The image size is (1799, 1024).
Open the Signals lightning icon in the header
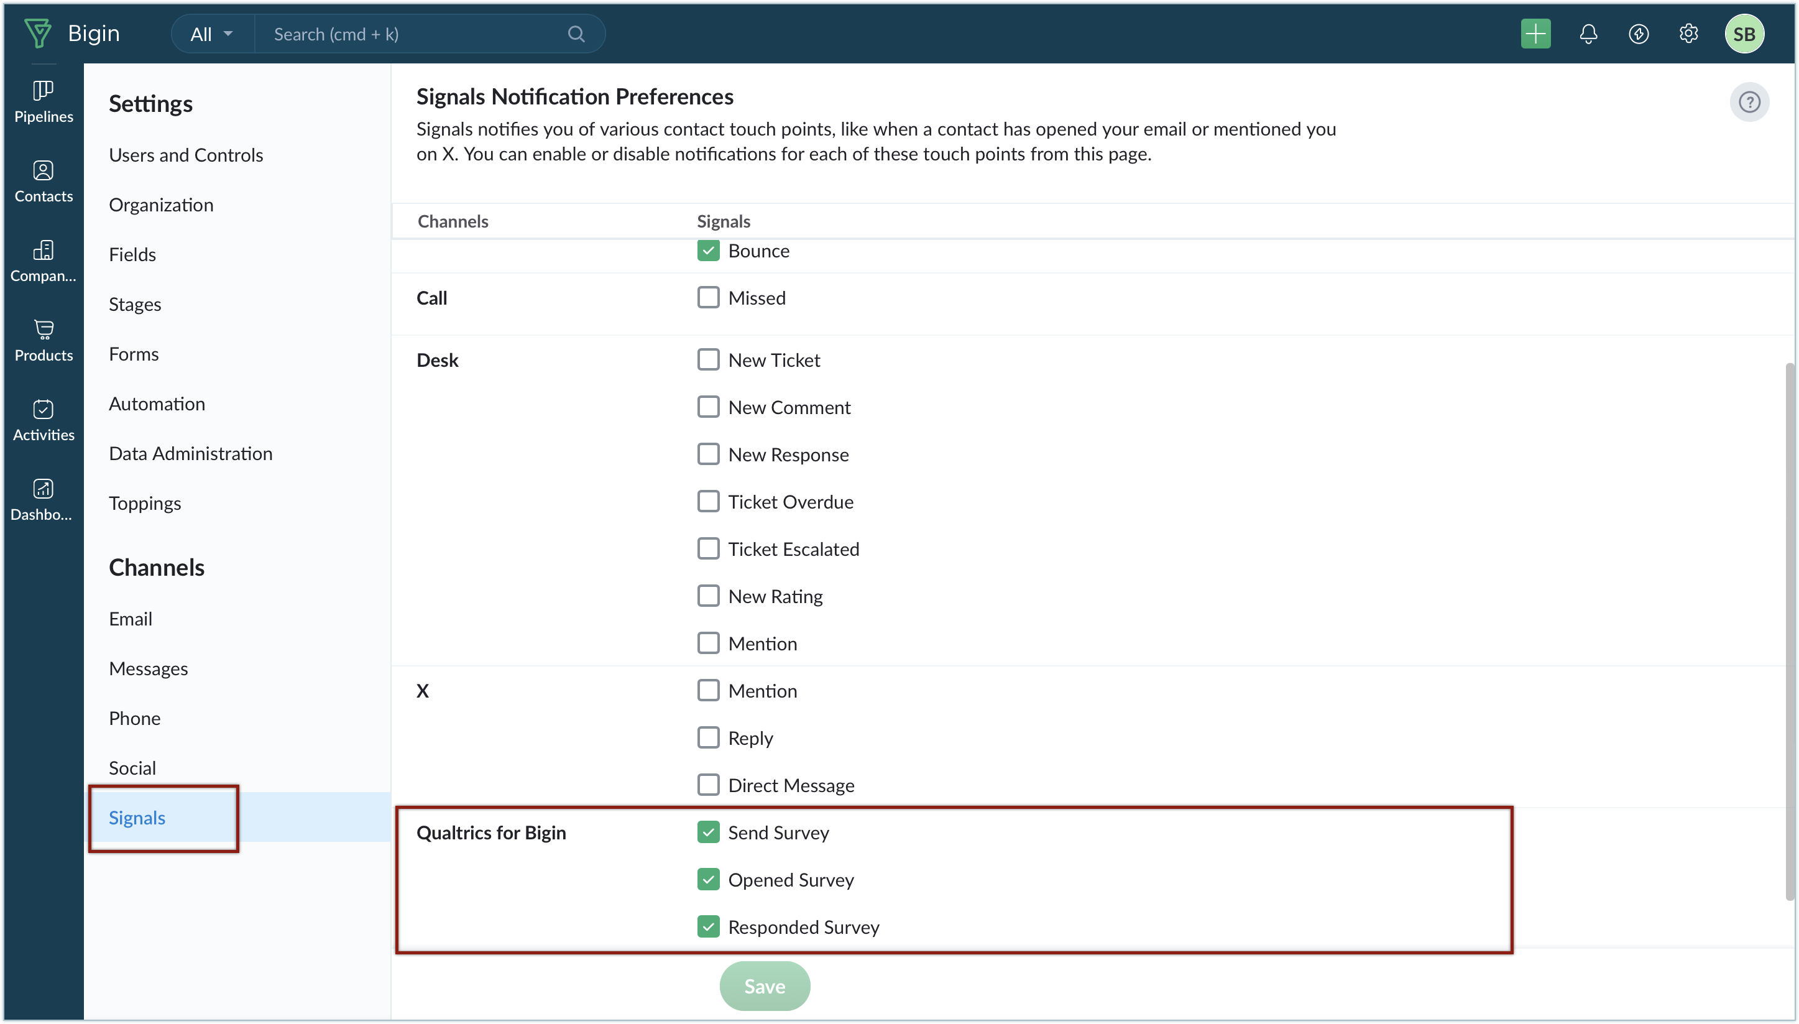tap(1638, 34)
